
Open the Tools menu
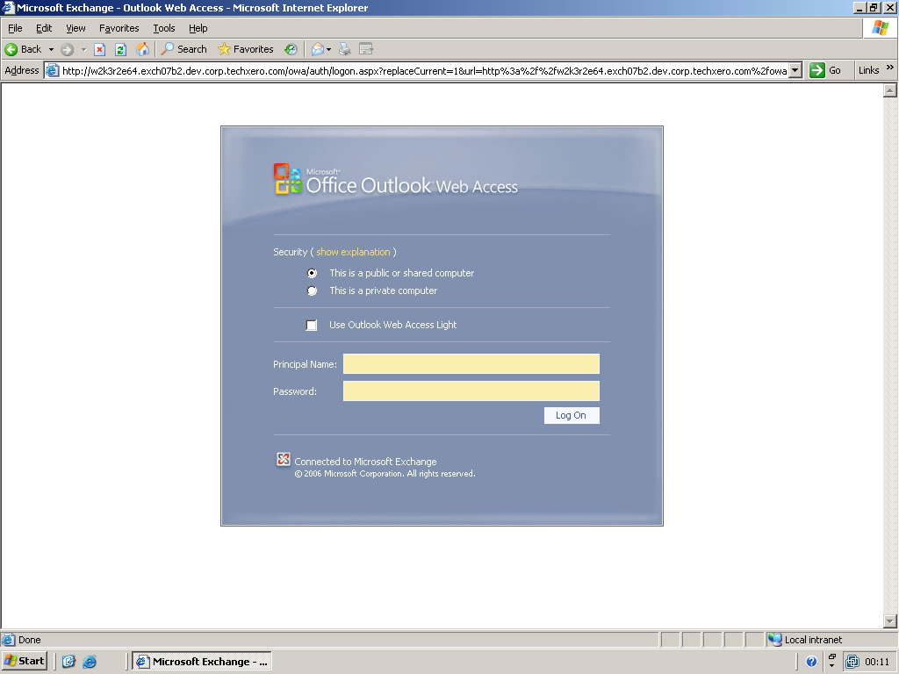point(164,28)
